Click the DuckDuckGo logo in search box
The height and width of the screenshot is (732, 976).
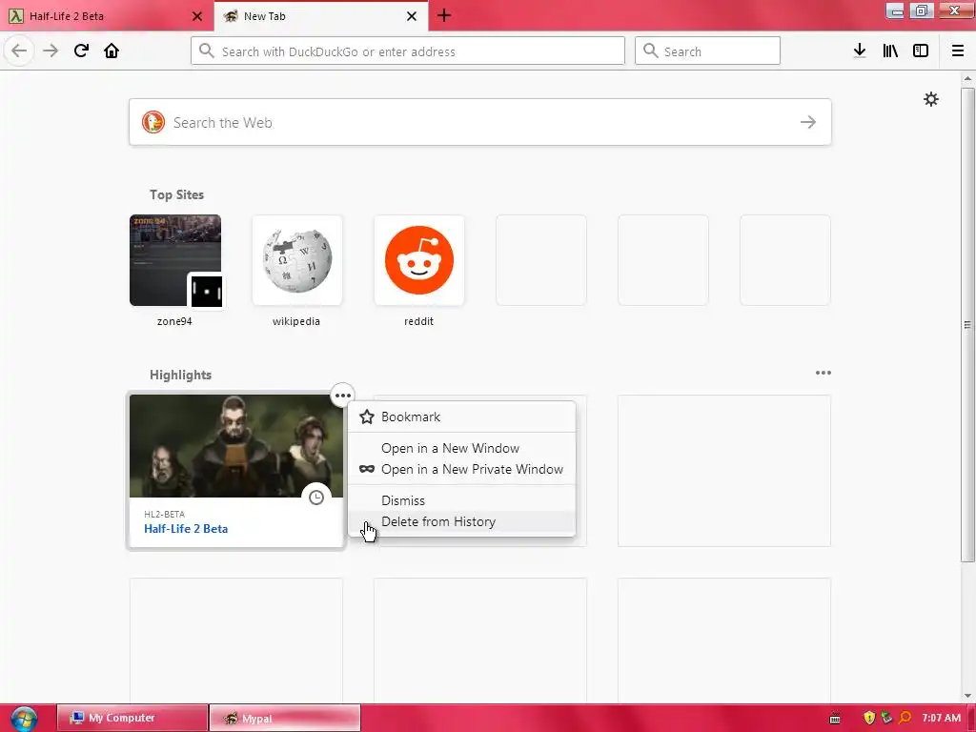[x=153, y=122]
